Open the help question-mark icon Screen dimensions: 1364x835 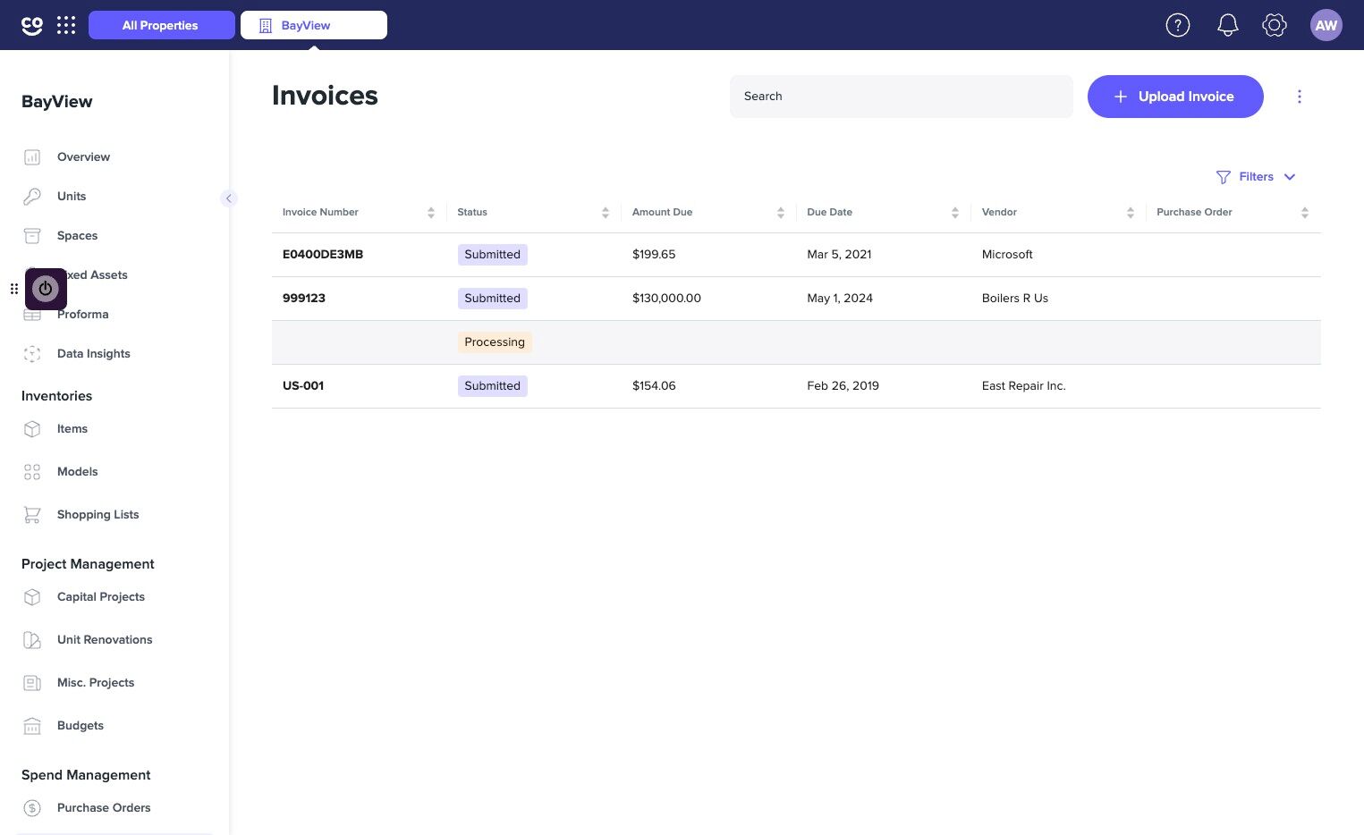click(x=1178, y=25)
